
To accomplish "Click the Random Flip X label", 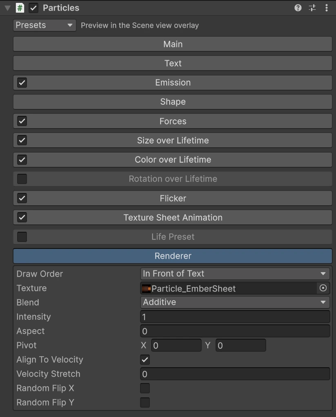I will (x=45, y=388).
